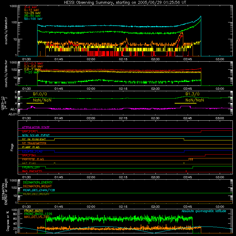This screenshot has height=236, width=236.
Task: Select the red 3-6 keV legend label
Action: (x=31, y=7)
